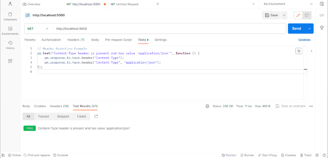Switch to the Overview tab

[31, 4]
